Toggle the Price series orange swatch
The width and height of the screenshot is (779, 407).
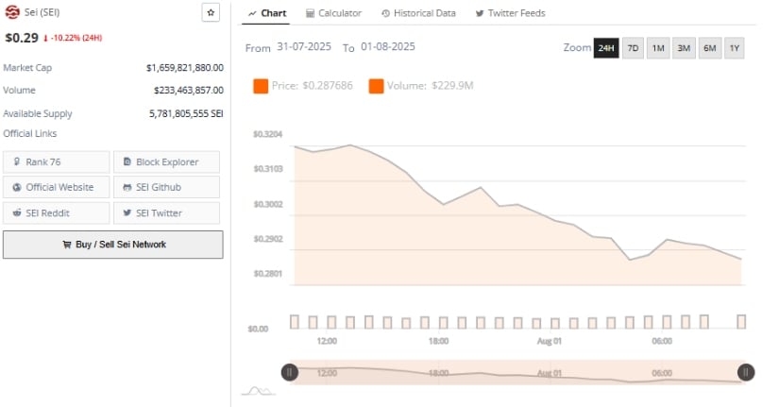click(x=261, y=86)
